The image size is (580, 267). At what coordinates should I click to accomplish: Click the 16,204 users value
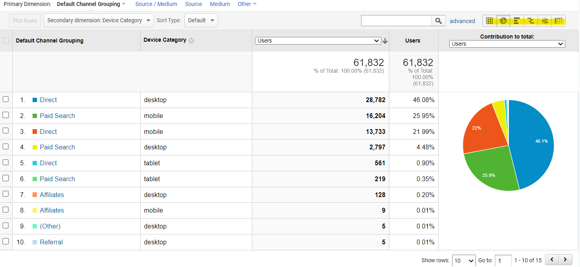(x=375, y=116)
